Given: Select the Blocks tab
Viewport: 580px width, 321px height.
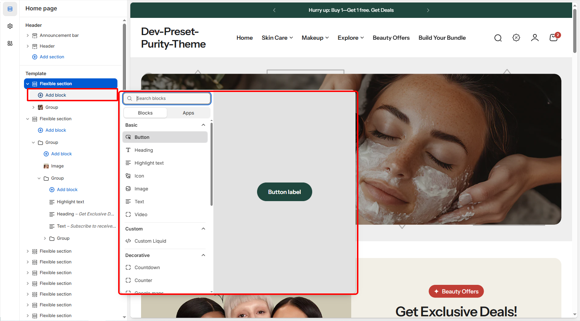Looking at the screenshot, I should [x=145, y=113].
